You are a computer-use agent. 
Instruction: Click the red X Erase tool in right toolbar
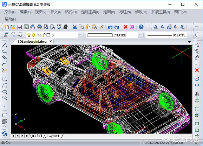coord(197,70)
